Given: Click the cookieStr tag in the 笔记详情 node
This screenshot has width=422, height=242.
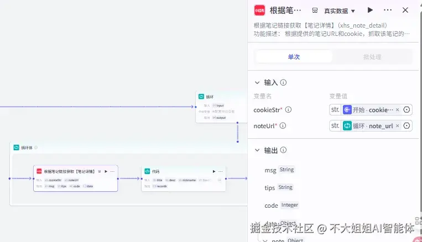Looking at the screenshot, I should pos(53,180).
